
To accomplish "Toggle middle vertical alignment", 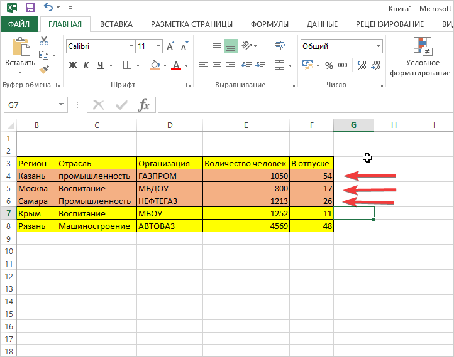I will [x=216, y=46].
